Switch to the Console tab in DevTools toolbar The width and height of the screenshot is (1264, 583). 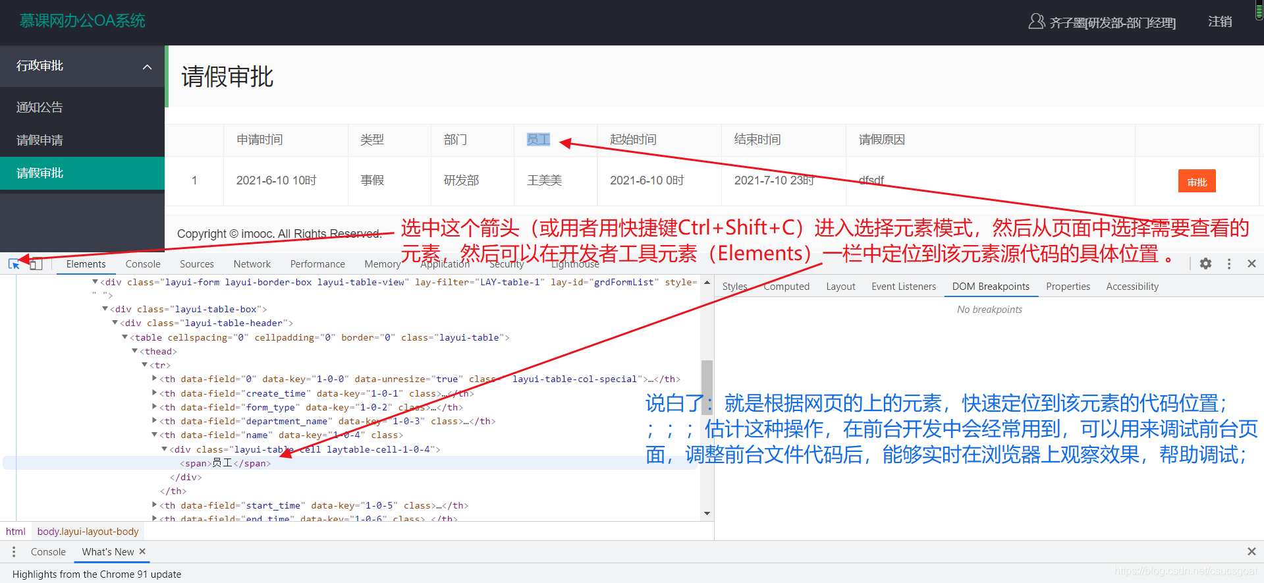[143, 264]
